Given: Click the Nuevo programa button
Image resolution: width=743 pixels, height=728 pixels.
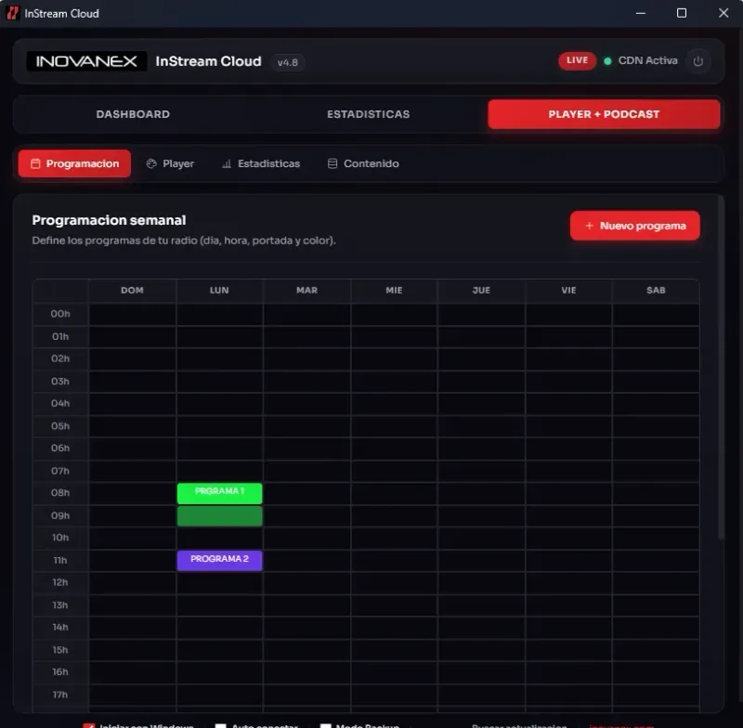Looking at the screenshot, I should point(634,226).
